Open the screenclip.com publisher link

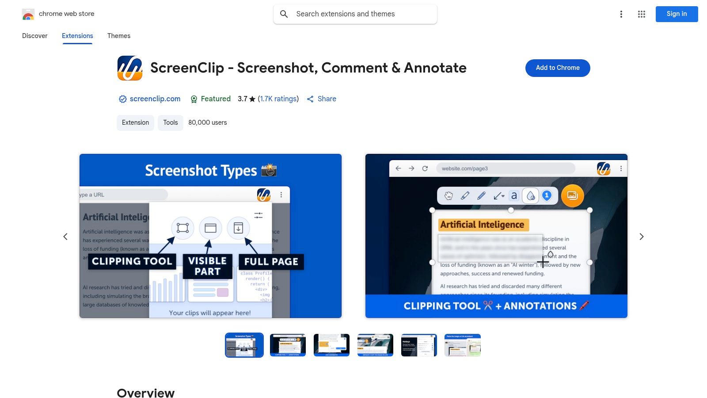click(155, 99)
